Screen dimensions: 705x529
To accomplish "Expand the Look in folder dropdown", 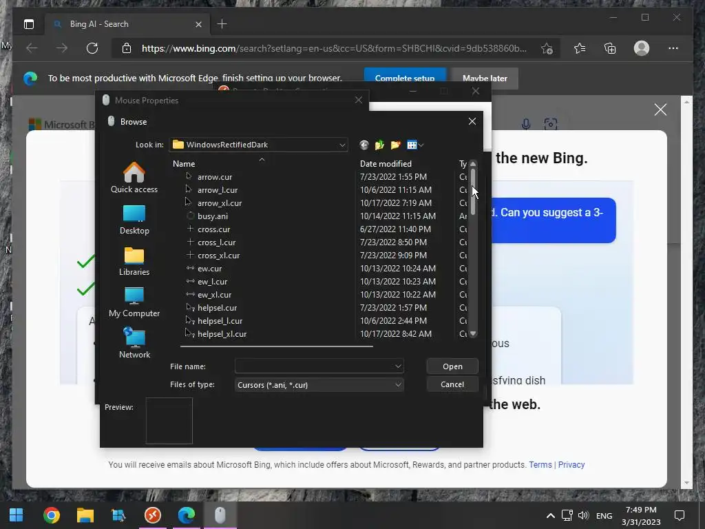I will pos(342,145).
